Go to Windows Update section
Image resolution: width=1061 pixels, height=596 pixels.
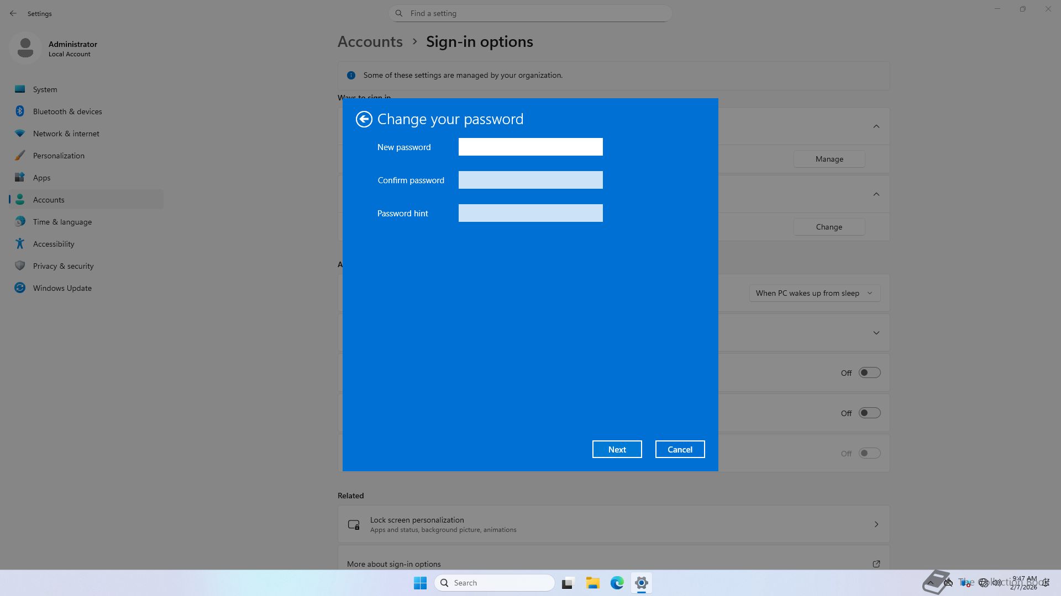(x=62, y=288)
